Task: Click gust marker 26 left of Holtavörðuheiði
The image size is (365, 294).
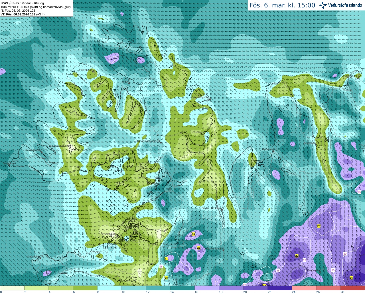Action: (x=199, y=248)
